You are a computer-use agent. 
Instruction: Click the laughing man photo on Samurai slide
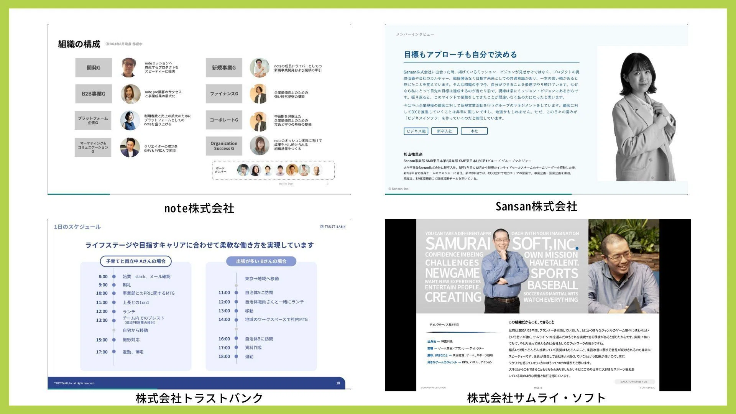pos(624,266)
